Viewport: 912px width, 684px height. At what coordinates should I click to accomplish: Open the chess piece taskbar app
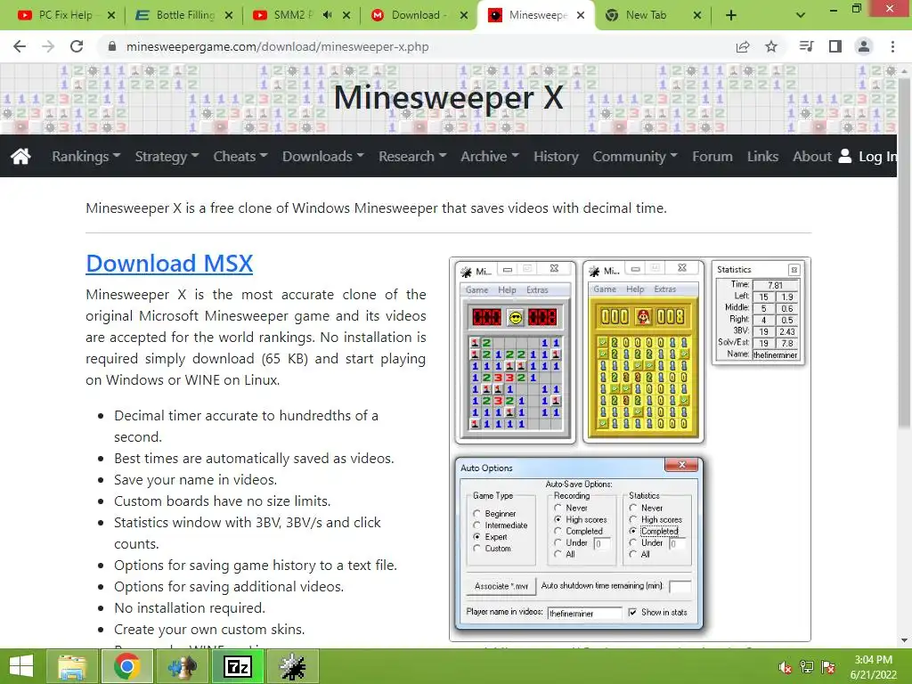coord(183,666)
